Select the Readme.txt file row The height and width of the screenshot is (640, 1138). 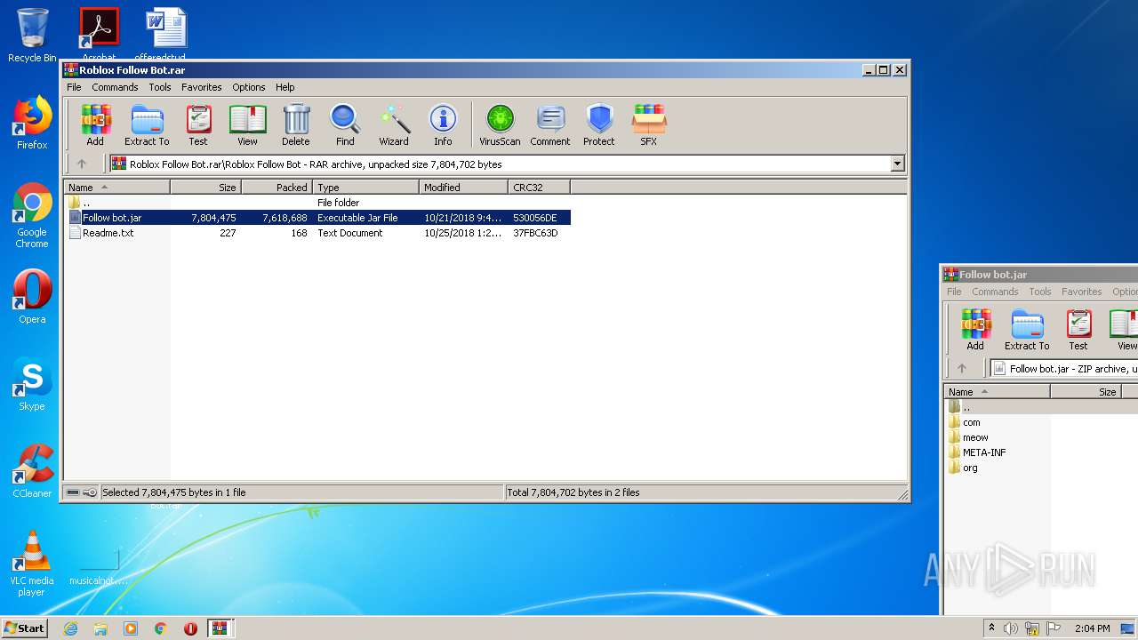tap(318, 233)
